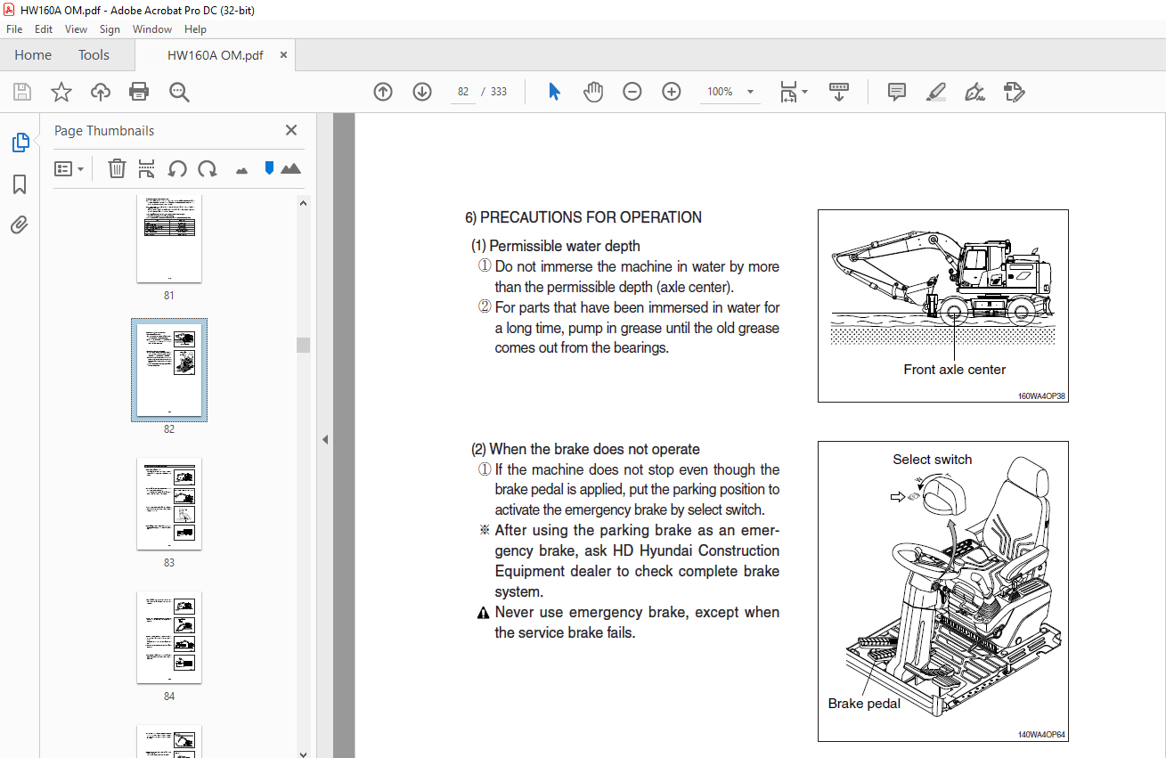This screenshot has width=1166, height=758.
Task: Open the Window menu
Action: point(152,29)
